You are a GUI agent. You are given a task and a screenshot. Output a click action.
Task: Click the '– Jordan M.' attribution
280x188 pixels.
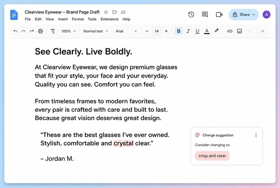coord(57,158)
